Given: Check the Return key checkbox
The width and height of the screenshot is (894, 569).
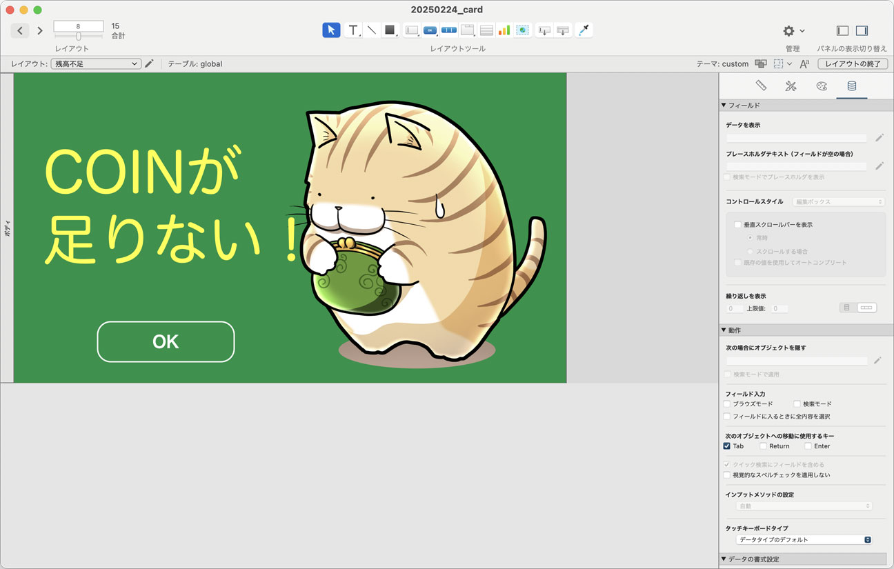Looking at the screenshot, I should 763,446.
